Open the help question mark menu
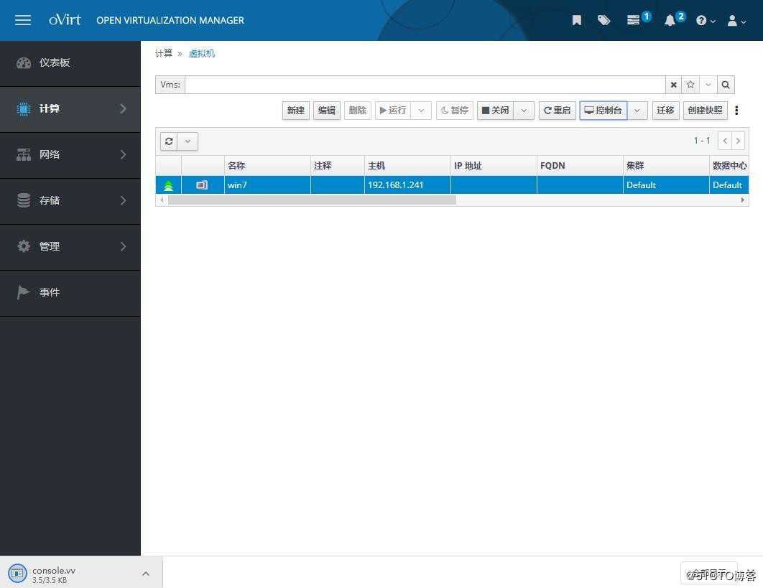763x588 pixels. (705, 20)
